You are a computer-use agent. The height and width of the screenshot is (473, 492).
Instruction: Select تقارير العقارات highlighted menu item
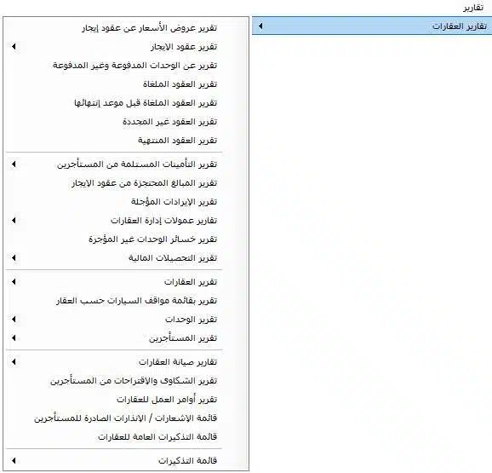[372, 26]
